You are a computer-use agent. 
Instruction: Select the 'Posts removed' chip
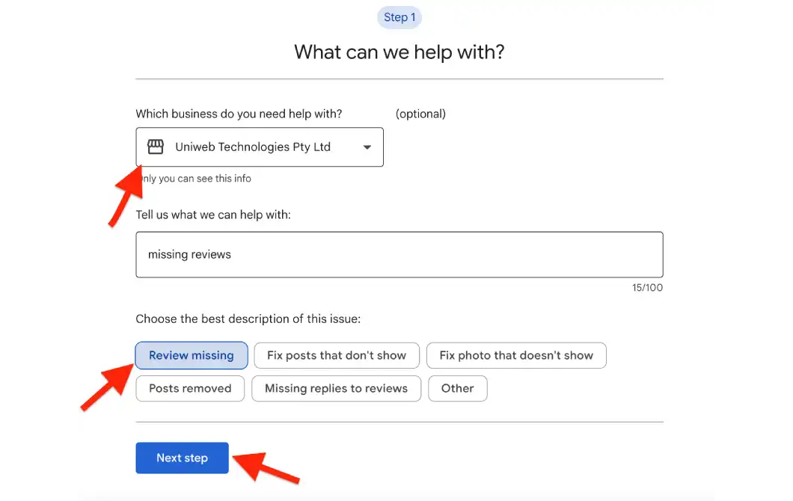(x=190, y=388)
